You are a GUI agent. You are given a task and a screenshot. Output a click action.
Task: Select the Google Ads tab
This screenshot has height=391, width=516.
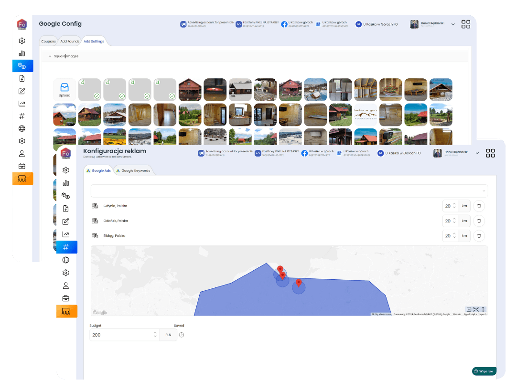[x=98, y=170]
